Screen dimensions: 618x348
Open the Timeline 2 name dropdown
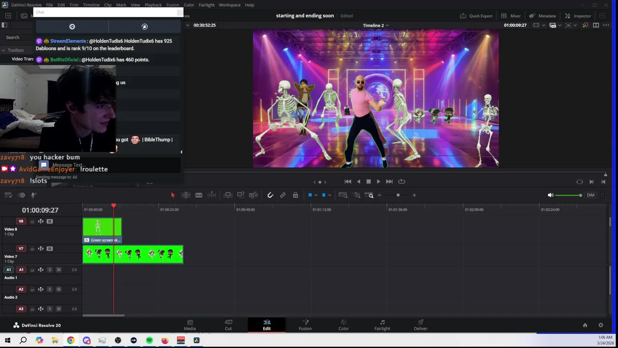click(x=376, y=25)
